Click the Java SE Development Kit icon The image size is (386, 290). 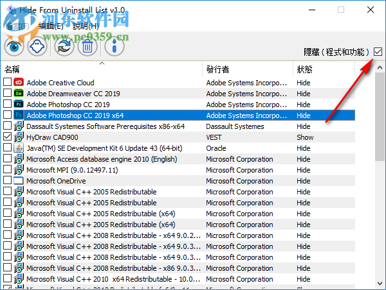(19, 148)
